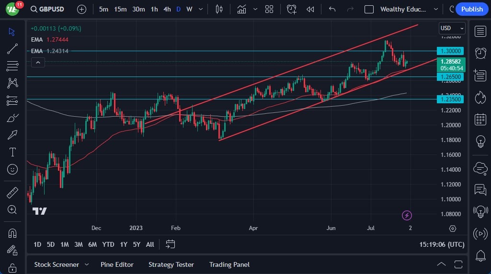
Task: Open the time interval dropdown chevron
Action: (200, 9)
